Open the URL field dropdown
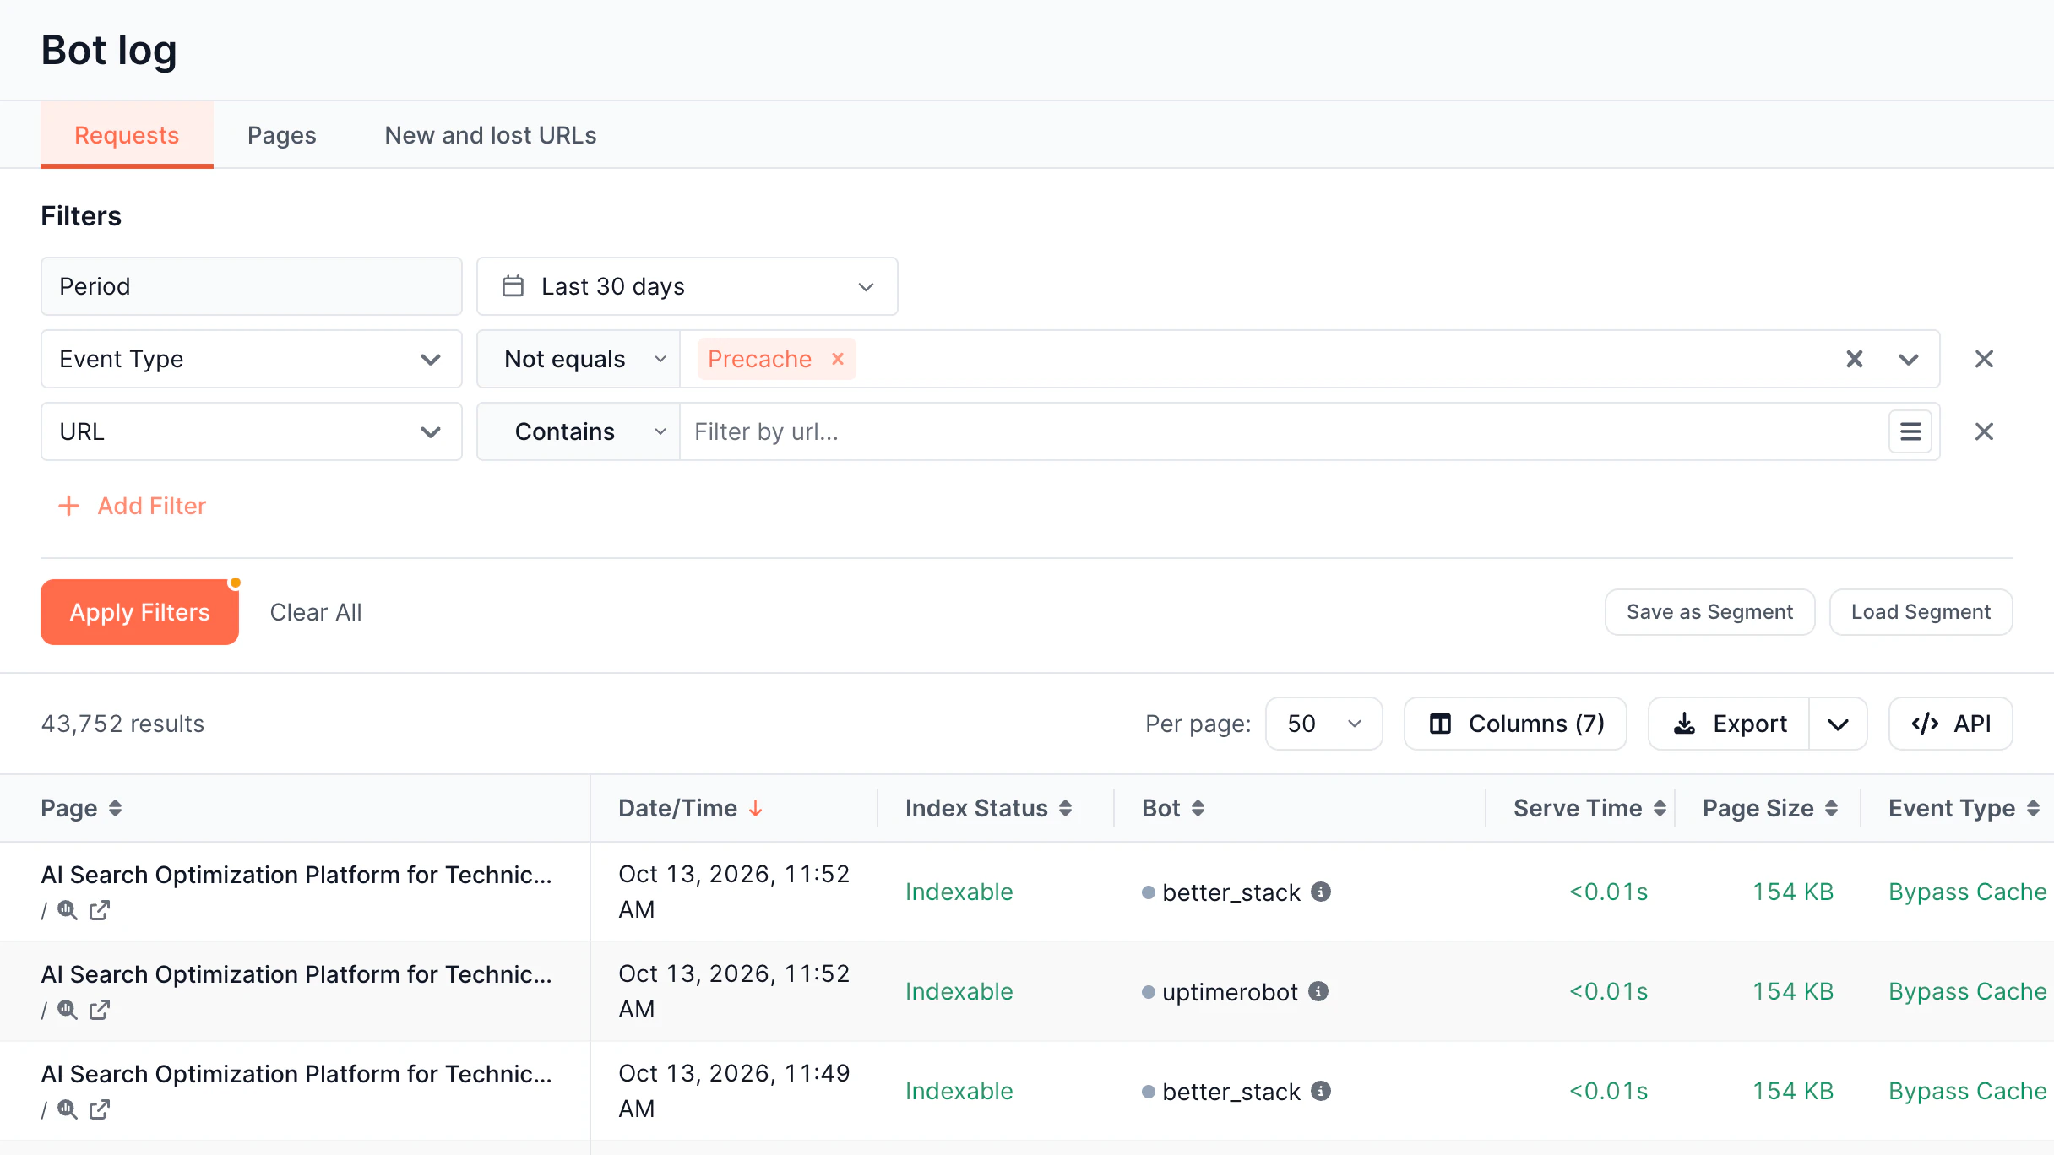This screenshot has height=1155, width=2054. click(252, 431)
